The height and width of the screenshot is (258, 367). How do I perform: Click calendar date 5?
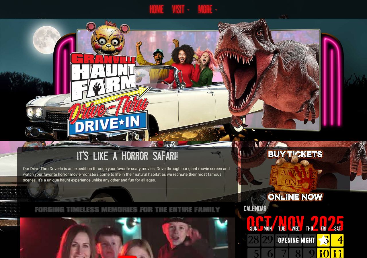pos(254,253)
